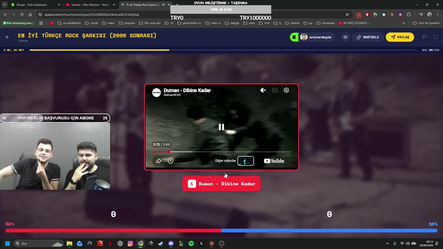443x249 pixels.
Task: Open Tüm Yer İşaretleri folder
Action: (x=426, y=23)
